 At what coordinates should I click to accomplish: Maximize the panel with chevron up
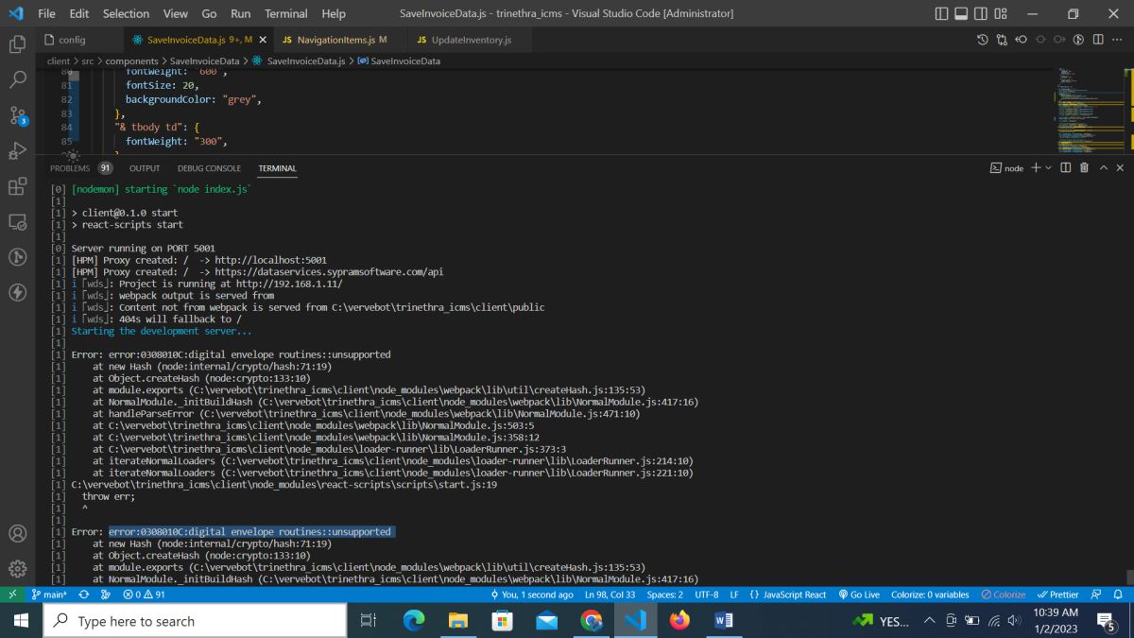tap(1103, 167)
